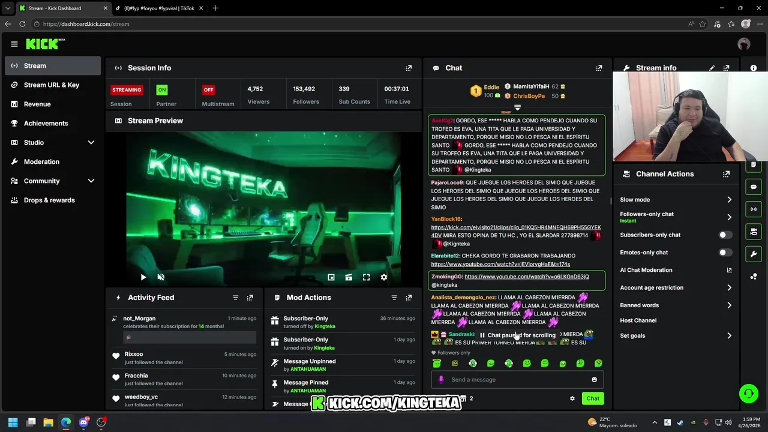Toggle chat widget in right rail
Viewport: 768px width, 432px height.
tap(754, 187)
